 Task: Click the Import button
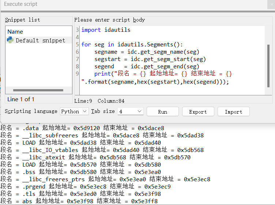[233, 111]
